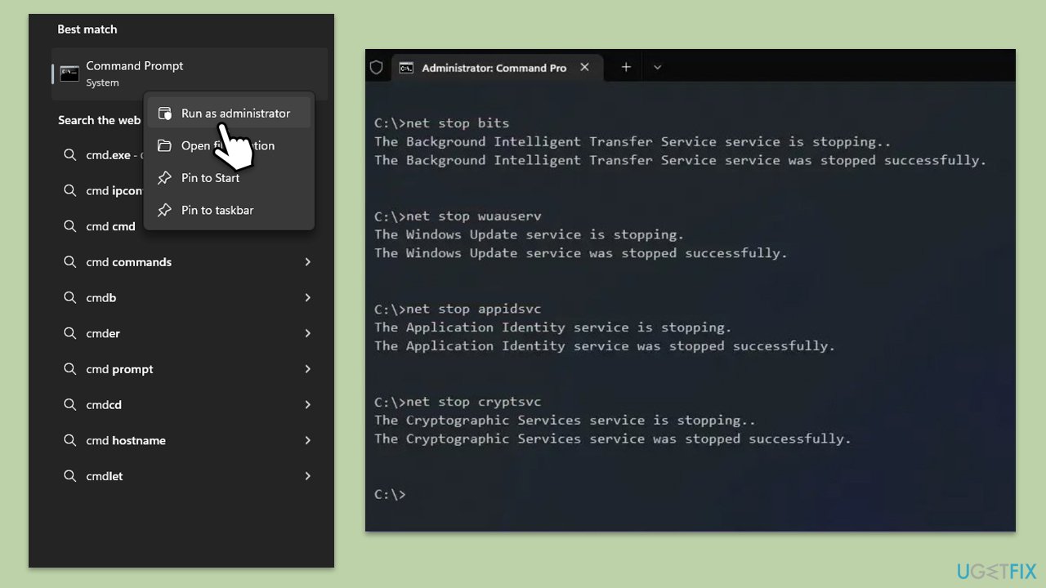Click the search icon beside cmdcd
Viewport: 1046px width, 588px height.
click(x=70, y=404)
